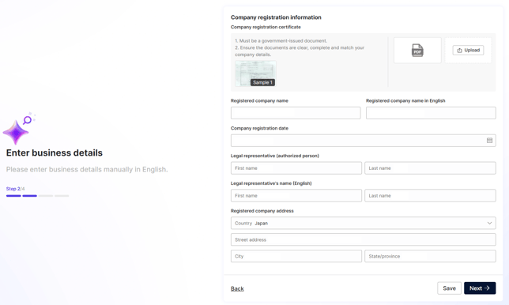Click Registered company name in English field
Screen dimensions: 509x305
(x=431, y=113)
